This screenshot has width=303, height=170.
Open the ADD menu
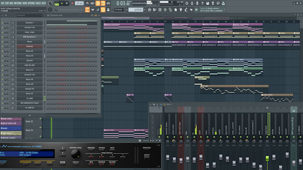click(11, 3)
